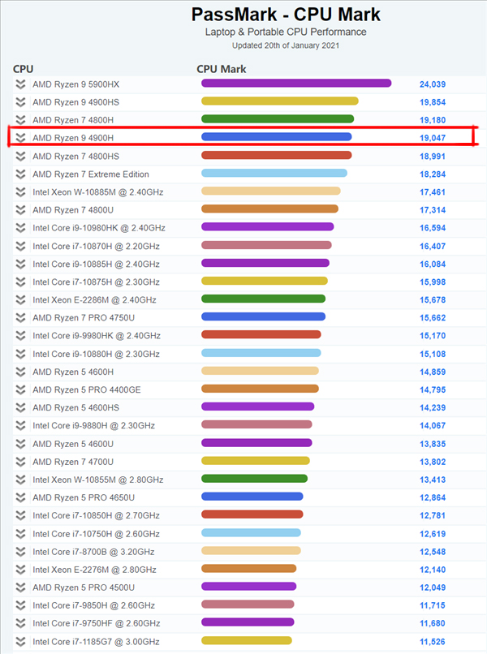
Task: Expand the Ryzen 5 PRO 4400GE chevron
Action: pyautogui.click(x=20, y=390)
